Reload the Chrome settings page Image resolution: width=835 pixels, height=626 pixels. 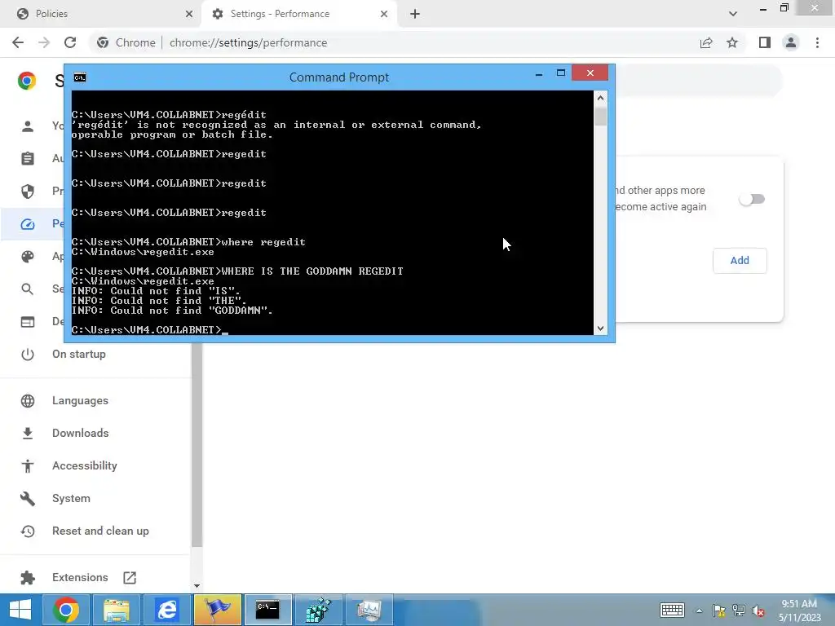point(70,42)
